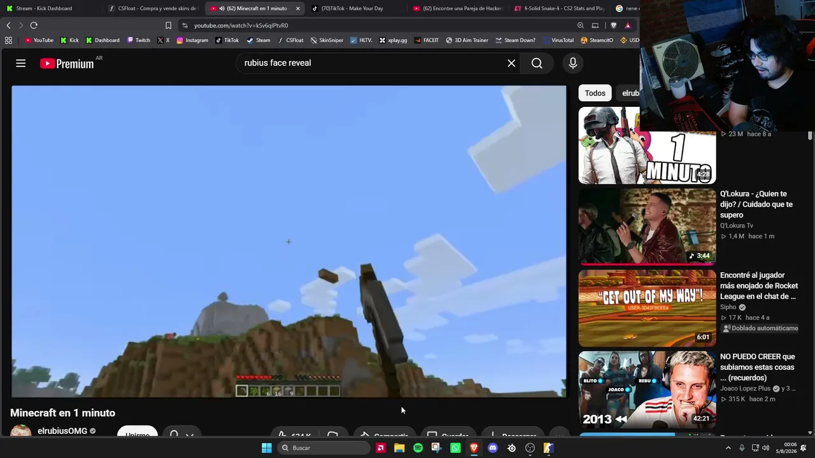
Task: Open the browser zoom magnifier icon
Action: point(581,25)
